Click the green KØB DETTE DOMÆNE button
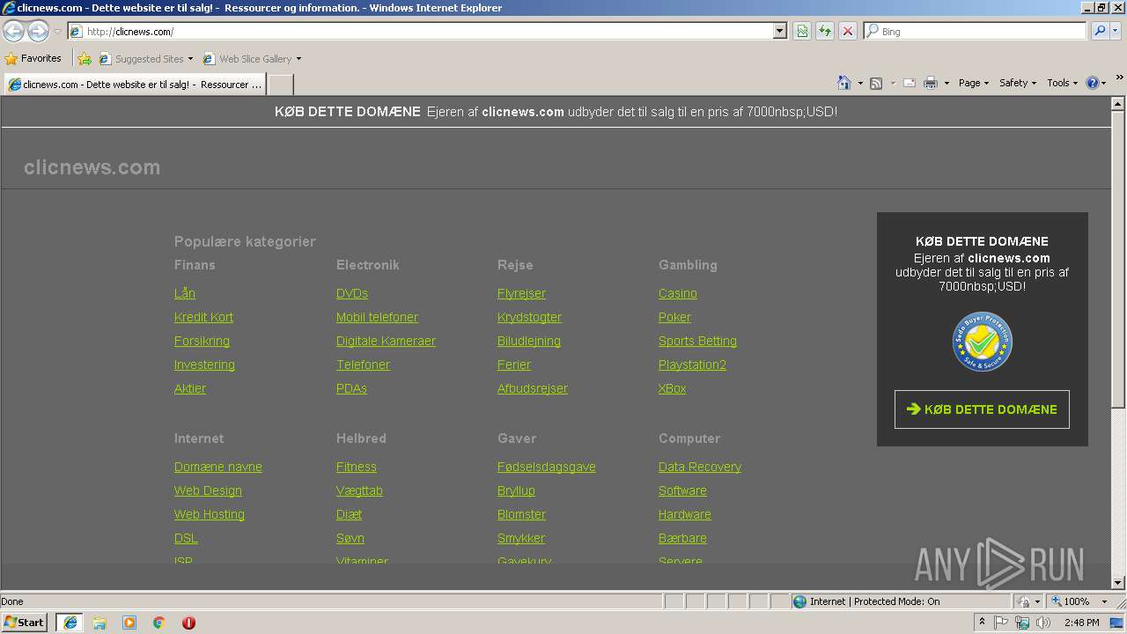The image size is (1127, 634). (982, 409)
